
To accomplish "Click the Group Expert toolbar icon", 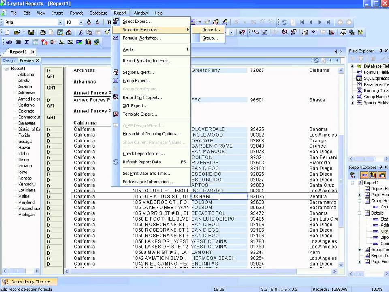I will pos(264,32).
